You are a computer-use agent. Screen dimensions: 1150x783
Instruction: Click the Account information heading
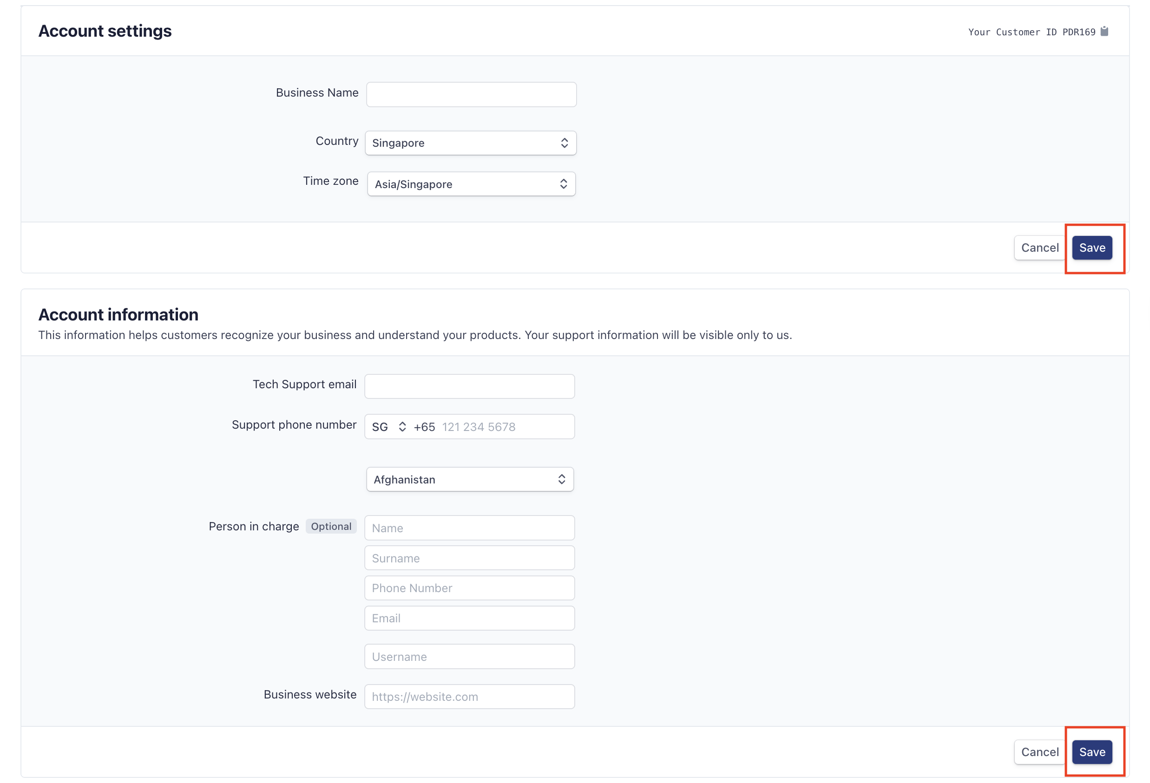pyautogui.click(x=118, y=314)
